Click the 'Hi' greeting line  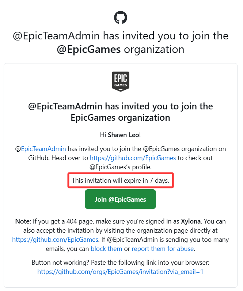120,135
